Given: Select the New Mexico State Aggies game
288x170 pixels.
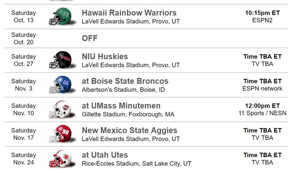Looking at the screenshot, I should (129, 130).
